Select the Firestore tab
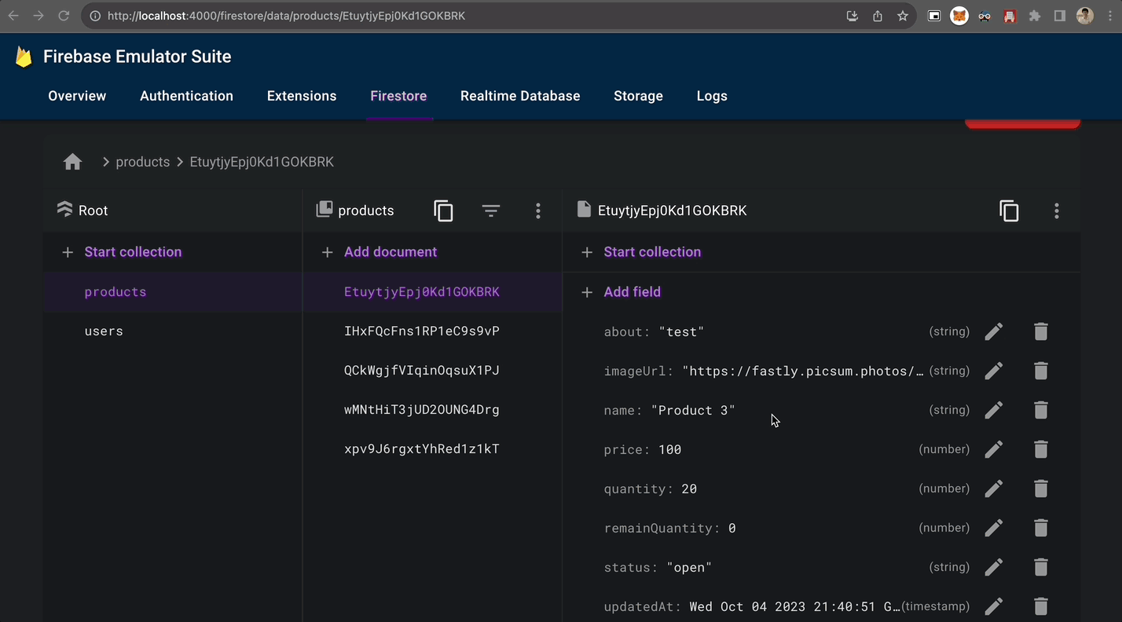The width and height of the screenshot is (1122, 622). (x=398, y=96)
